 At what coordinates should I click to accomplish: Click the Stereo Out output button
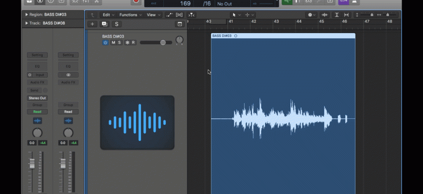click(x=37, y=98)
